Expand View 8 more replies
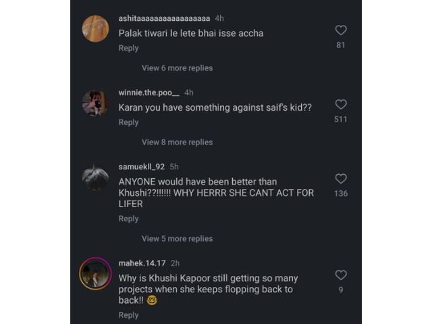 pyautogui.click(x=177, y=142)
